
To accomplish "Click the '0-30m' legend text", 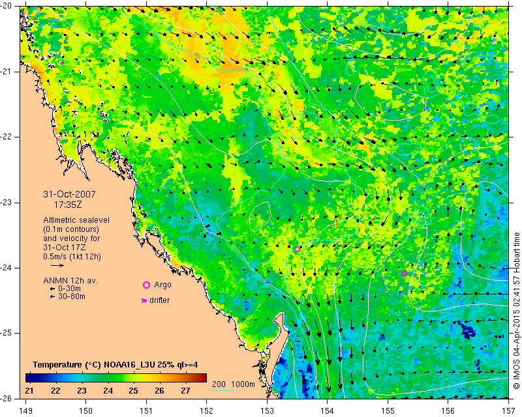I will (x=70, y=289).
